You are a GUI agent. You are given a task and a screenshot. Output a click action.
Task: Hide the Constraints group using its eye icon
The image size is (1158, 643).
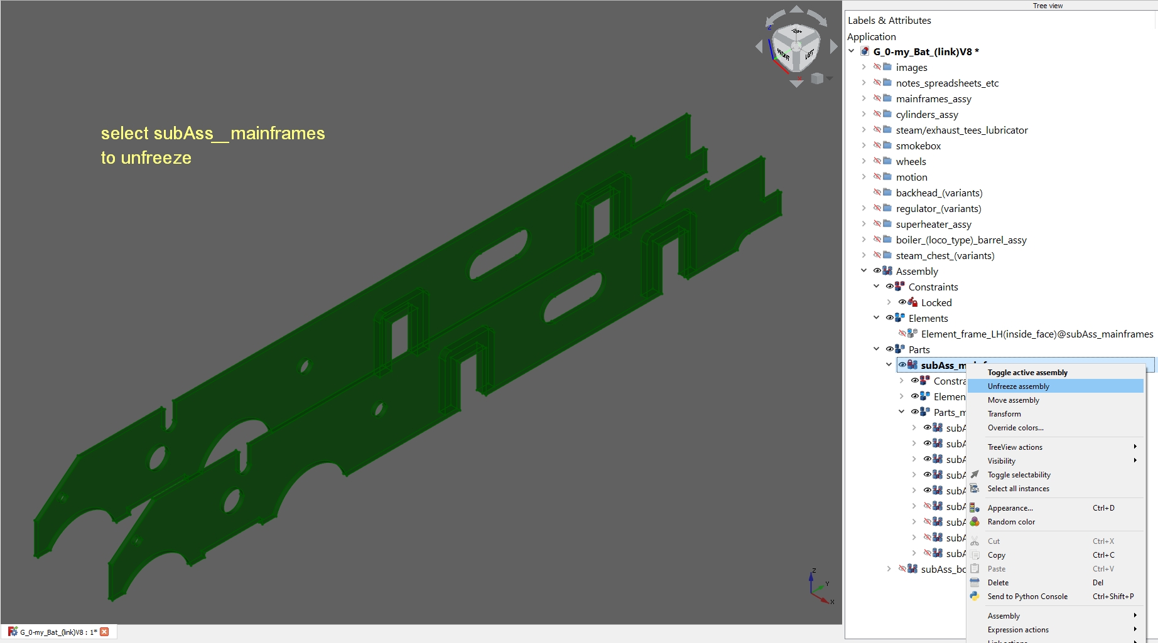[x=890, y=286]
